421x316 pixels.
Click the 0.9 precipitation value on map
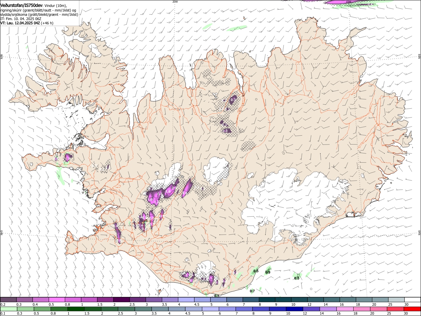point(268,272)
